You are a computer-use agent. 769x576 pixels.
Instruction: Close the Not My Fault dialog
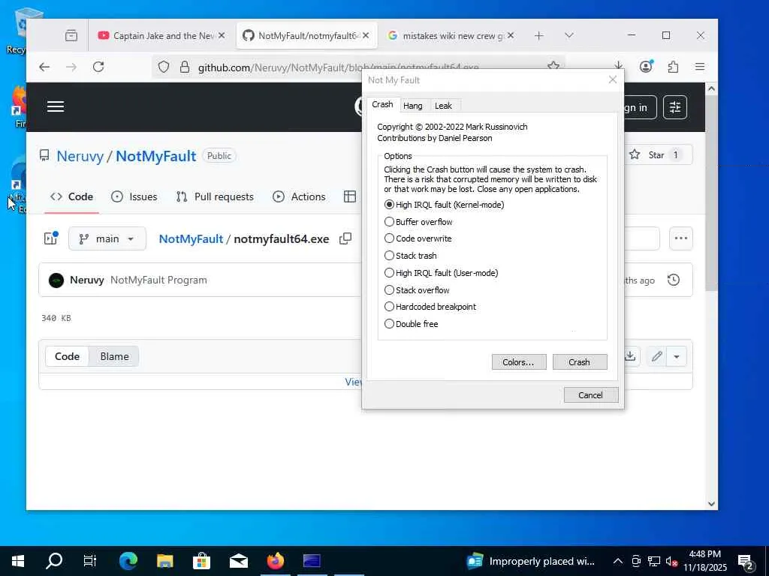click(x=613, y=79)
